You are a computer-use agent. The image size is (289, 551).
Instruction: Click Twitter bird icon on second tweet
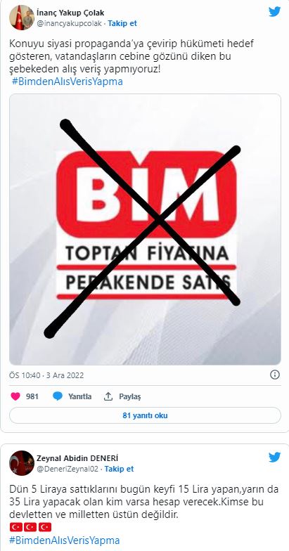point(274,457)
